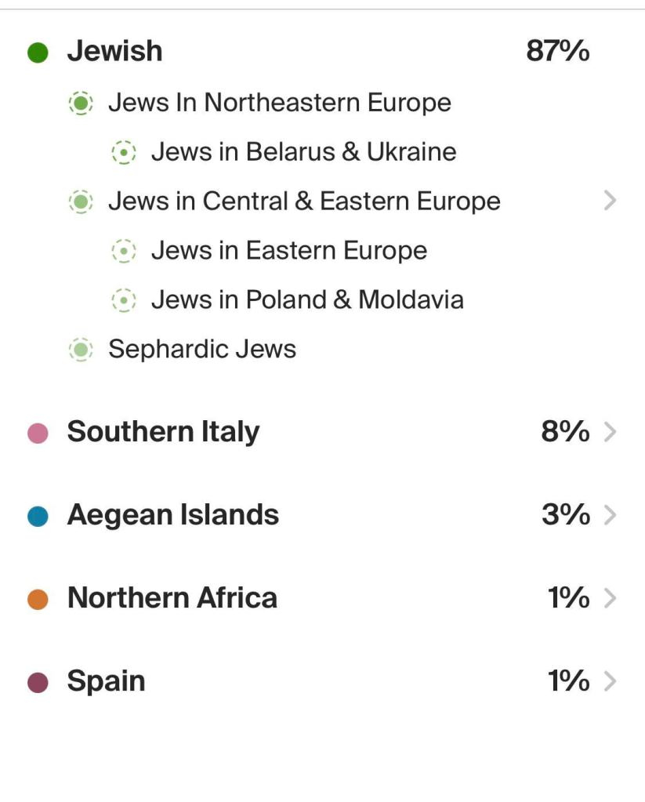The height and width of the screenshot is (802, 645).
Task: Click the orange dot next to Northern Africa
Action: pyautogui.click(x=38, y=600)
